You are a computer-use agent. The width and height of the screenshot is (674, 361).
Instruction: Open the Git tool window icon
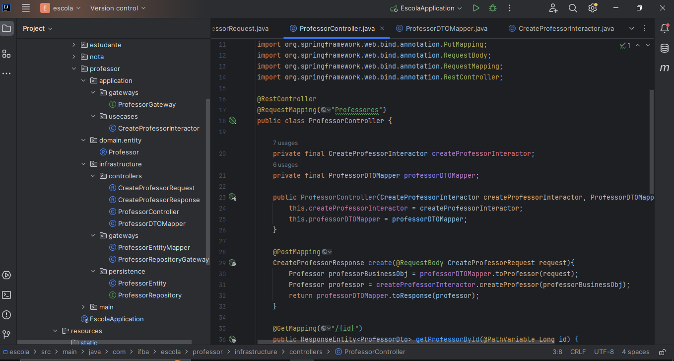tap(6, 335)
